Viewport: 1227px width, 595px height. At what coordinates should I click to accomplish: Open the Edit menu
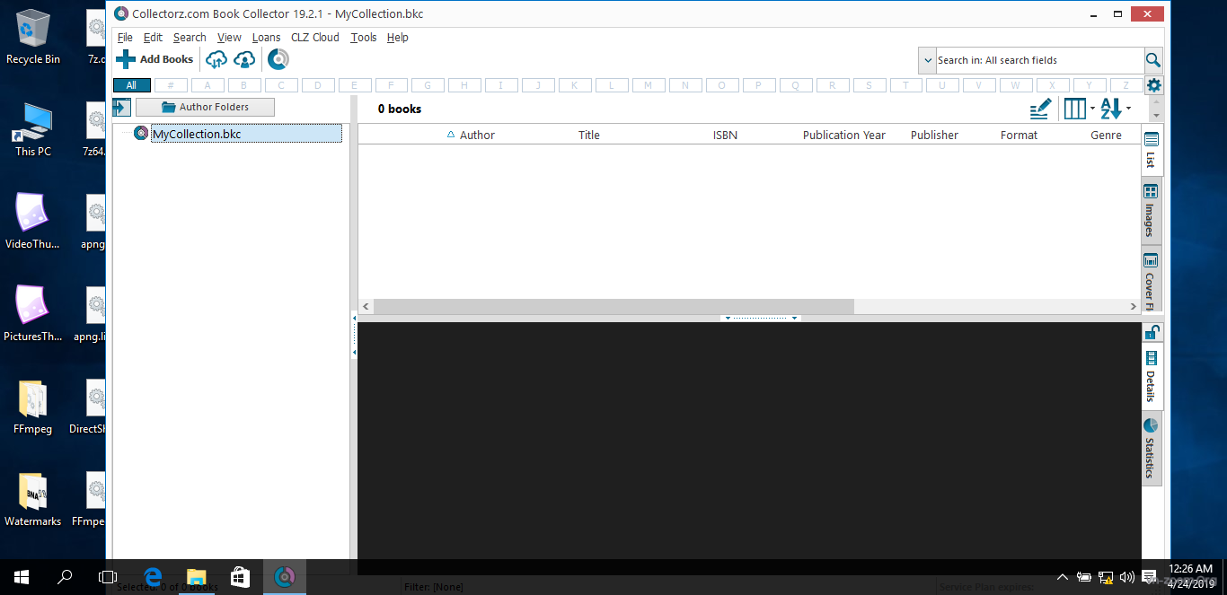click(153, 38)
